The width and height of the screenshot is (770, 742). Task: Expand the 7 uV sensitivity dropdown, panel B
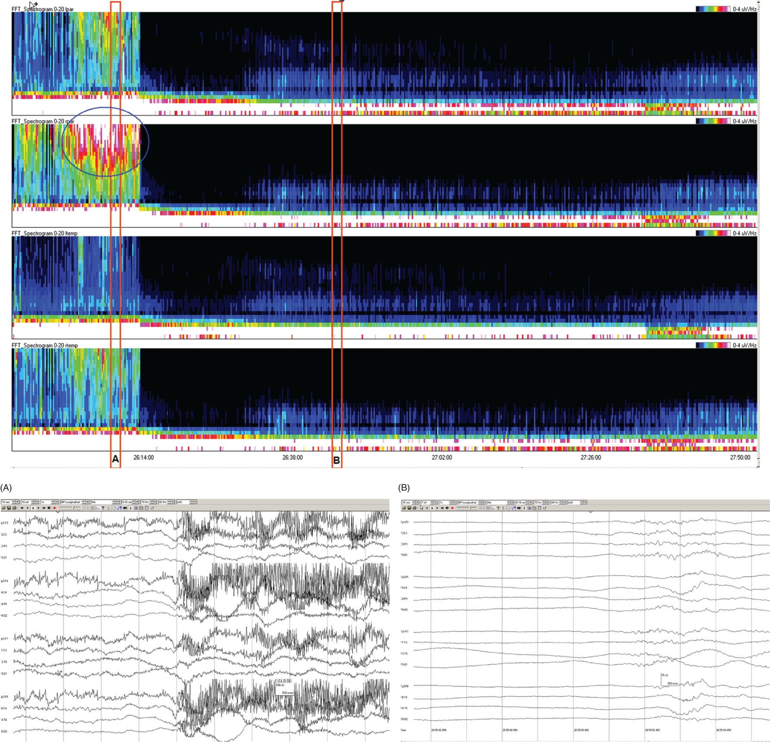coord(436,502)
